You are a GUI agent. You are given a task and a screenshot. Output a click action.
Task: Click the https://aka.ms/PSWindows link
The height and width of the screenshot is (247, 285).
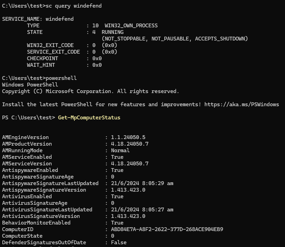[x=241, y=104]
